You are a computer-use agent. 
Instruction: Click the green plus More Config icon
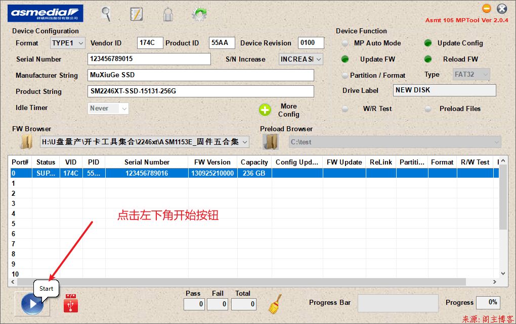[x=265, y=111]
